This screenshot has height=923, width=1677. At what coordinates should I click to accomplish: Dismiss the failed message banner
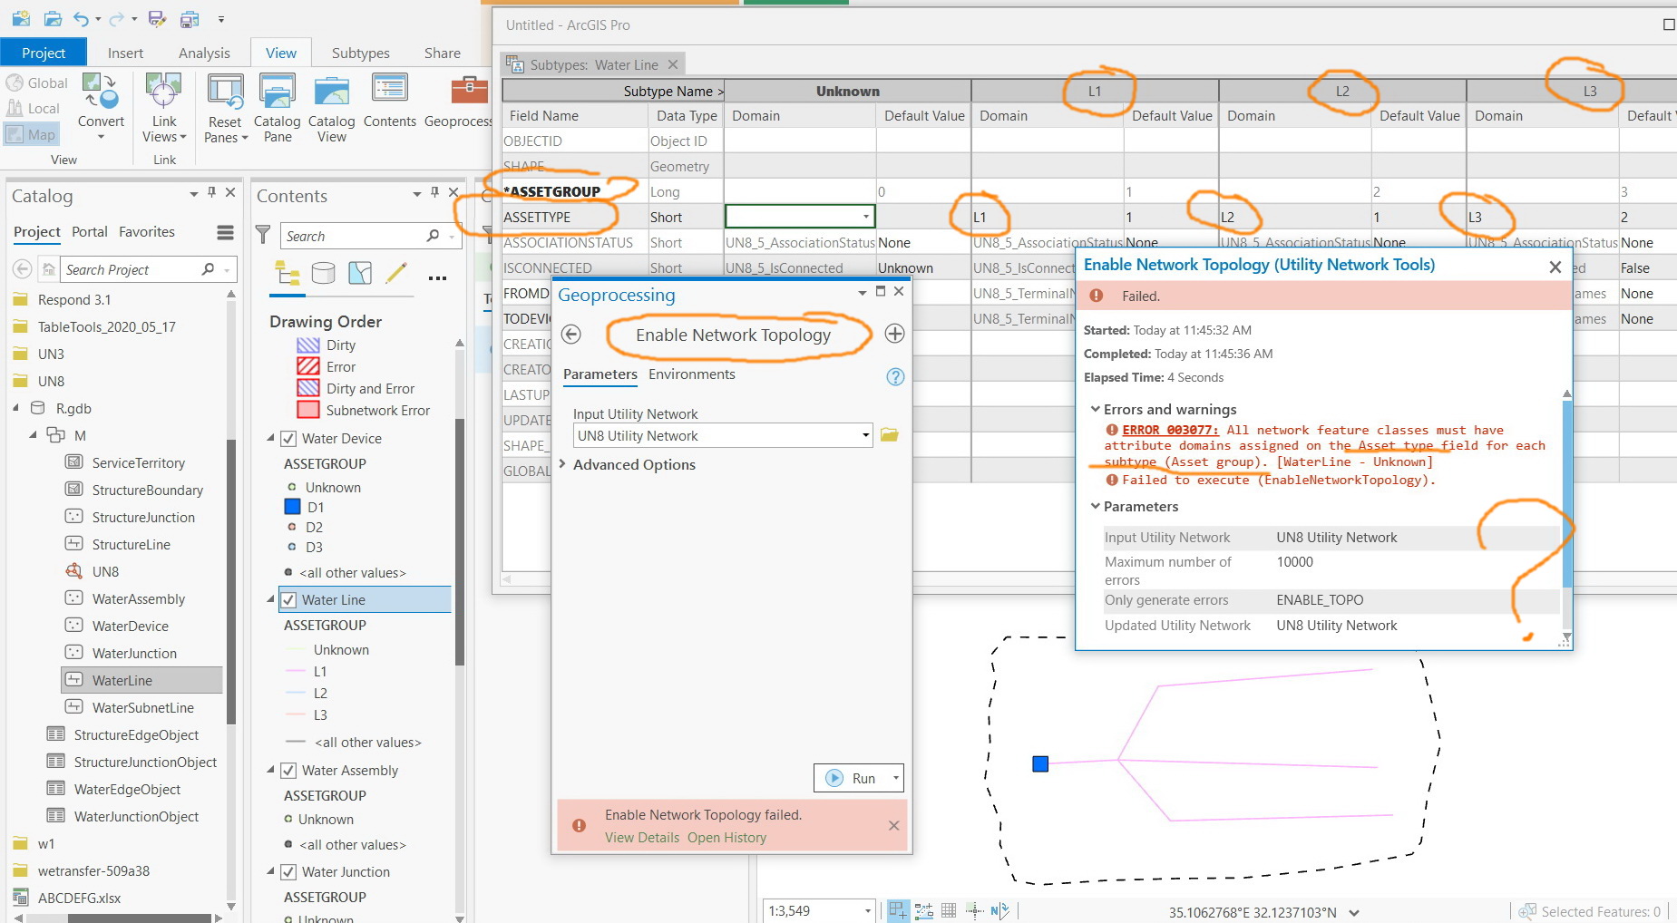(894, 826)
